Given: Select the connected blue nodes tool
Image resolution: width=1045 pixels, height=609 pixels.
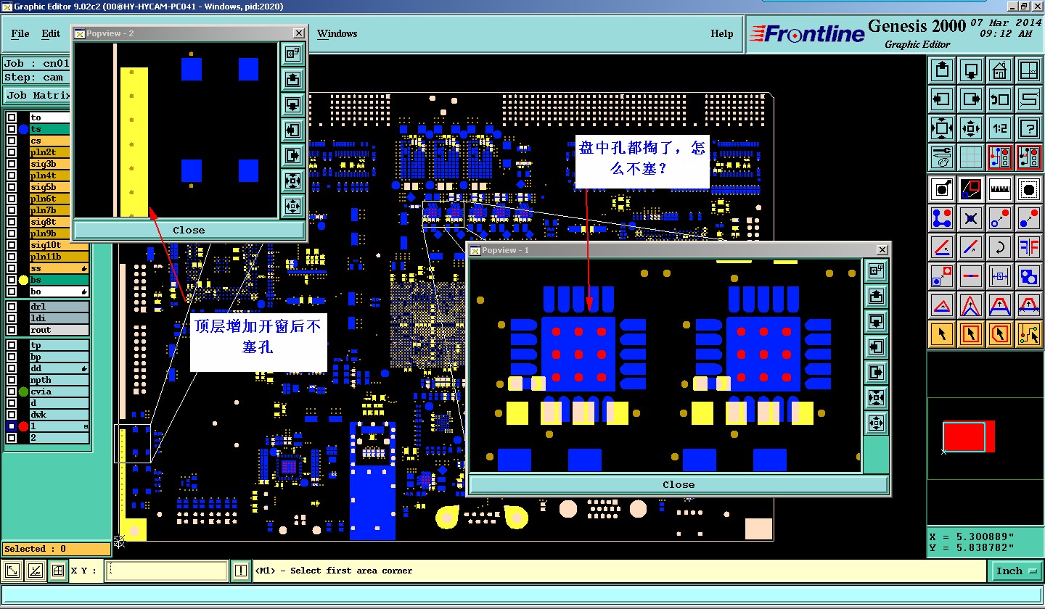Looking at the screenshot, I should point(942,217).
